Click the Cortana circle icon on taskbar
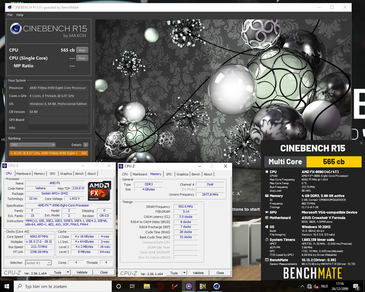The width and height of the screenshot is (365, 292). [x=119, y=286]
